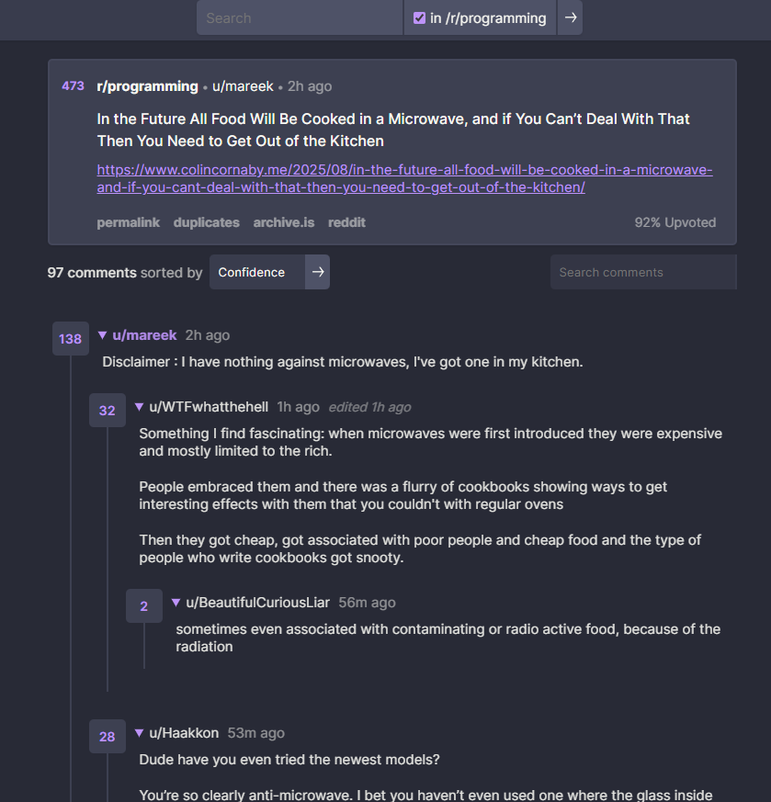Open u/Haakkon user profile
The width and height of the screenshot is (771, 802).
pyautogui.click(x=184, y=733)
